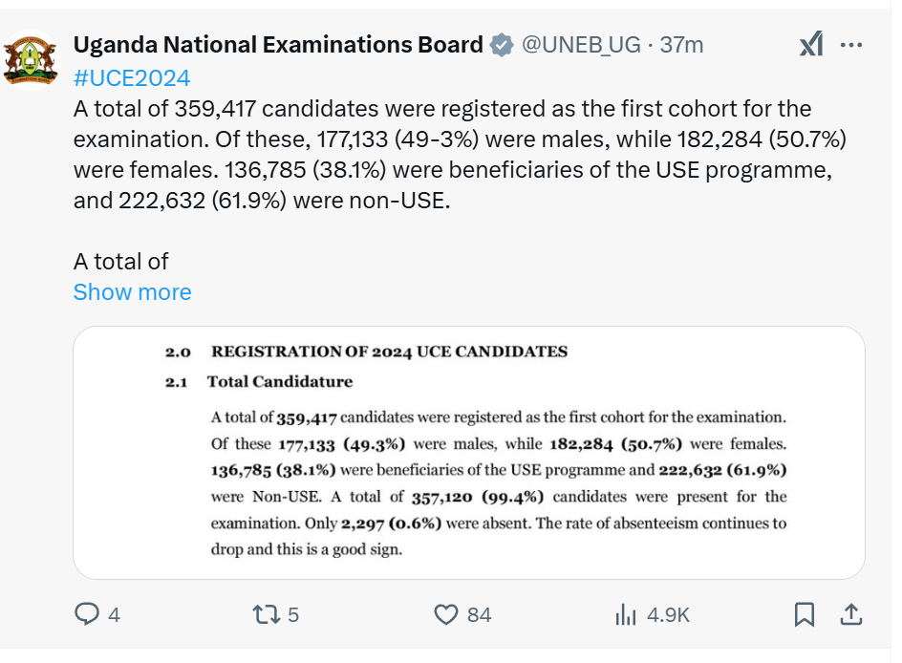Image resolution: width=902 pixels, height=663 pixels.
Task: Click the verified badge checkmark
Action: (502, 45)
